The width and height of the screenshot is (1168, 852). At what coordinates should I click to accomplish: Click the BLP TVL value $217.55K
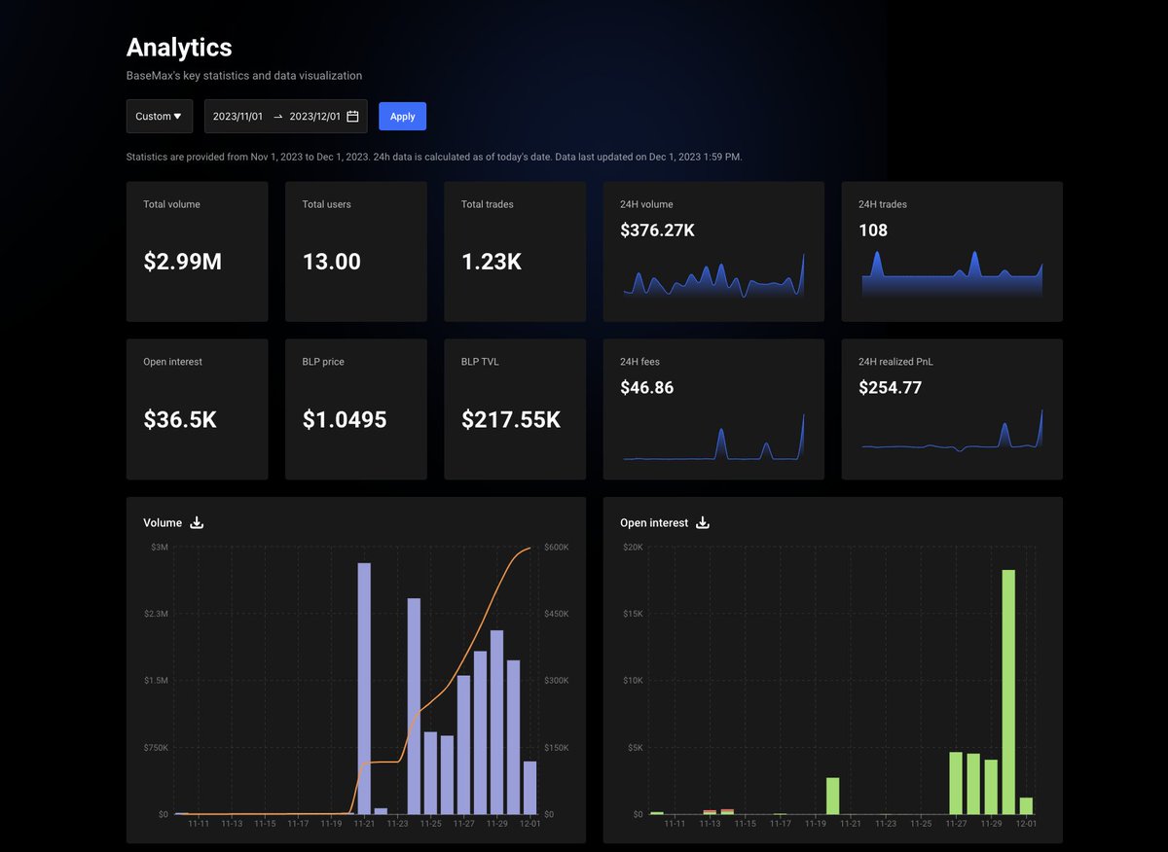tap(511, 419)
